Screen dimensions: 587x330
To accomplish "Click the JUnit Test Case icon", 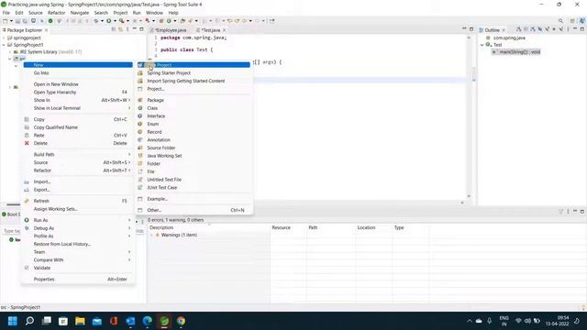I will point(140,187).
